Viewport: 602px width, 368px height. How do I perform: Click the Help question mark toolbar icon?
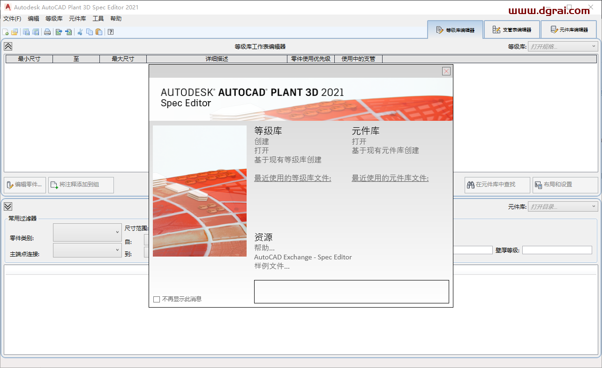pyautogui.click(x=111, y=32)
